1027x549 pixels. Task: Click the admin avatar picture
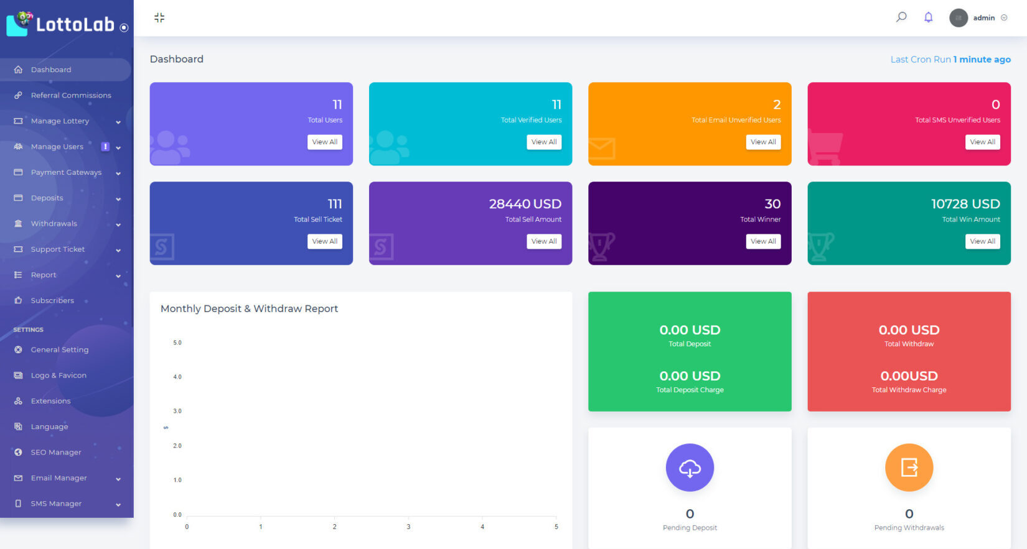point(959,18)
